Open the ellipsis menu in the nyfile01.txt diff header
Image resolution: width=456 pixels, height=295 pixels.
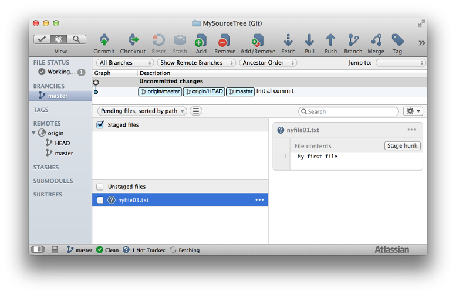click(x=411, y=130)
